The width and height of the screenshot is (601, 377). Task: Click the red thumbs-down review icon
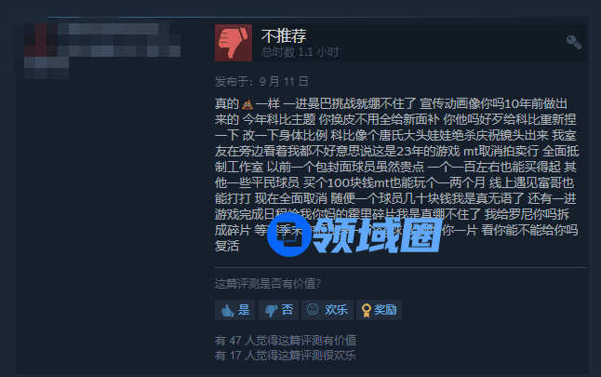tap(234, 43)
